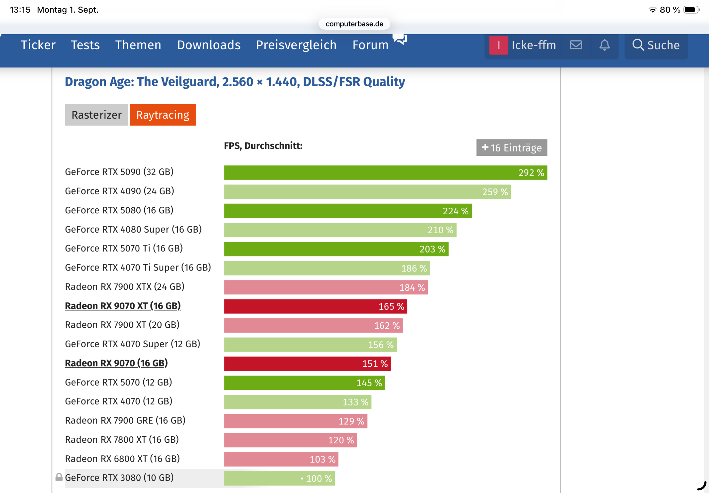Go to the Downloads section
Screen dimensions: 709x493
point(209,45)
